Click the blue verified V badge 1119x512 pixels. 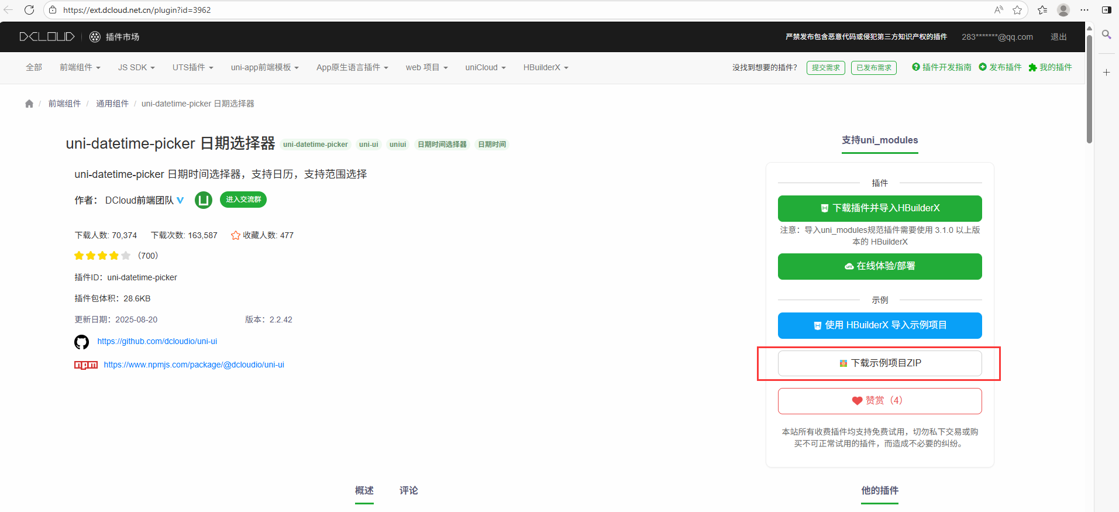point(180,200)
